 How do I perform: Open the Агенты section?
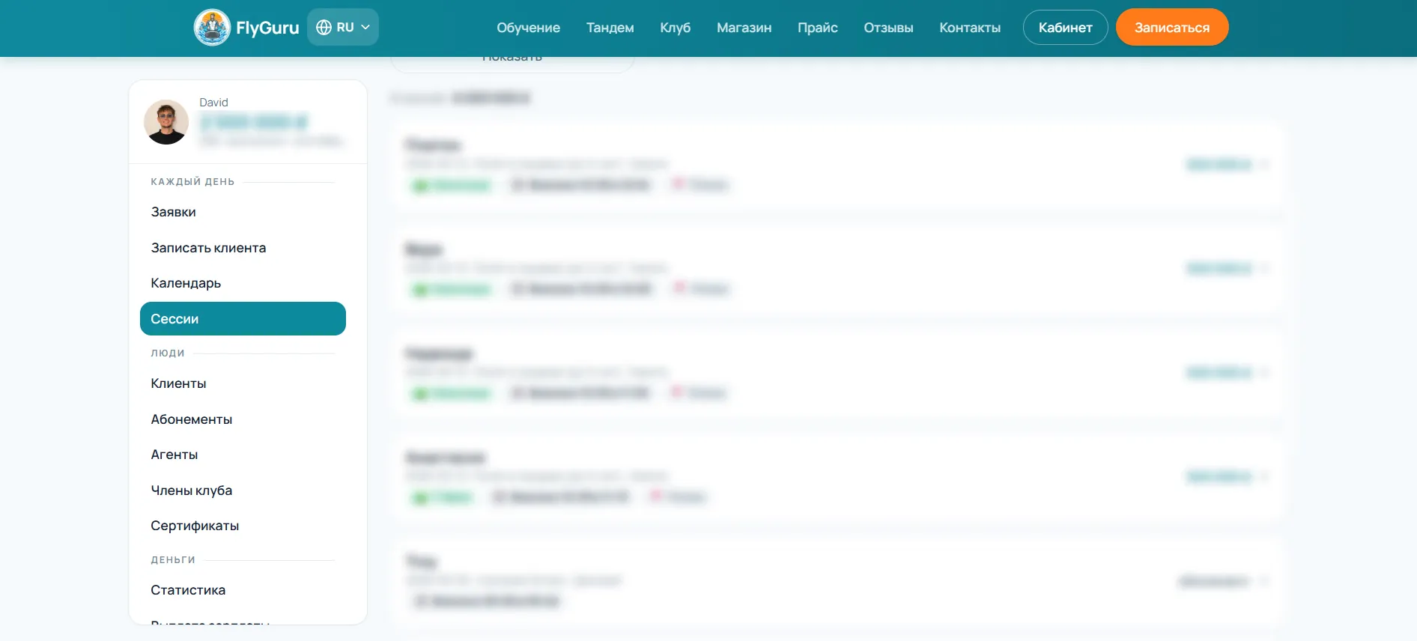(x=243, y=455)
